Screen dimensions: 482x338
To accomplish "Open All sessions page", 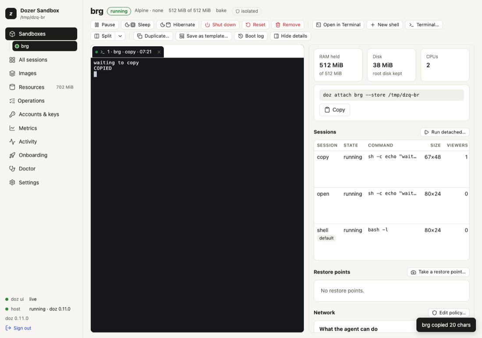I will pyautogui.click(x=41, y=60).
